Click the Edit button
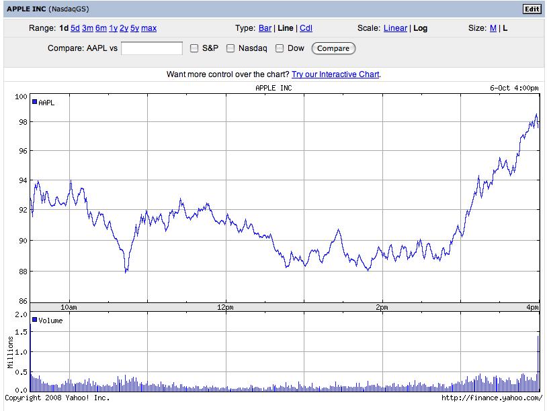This screenshot has height=411, width=547. click(x=532, y=9)
